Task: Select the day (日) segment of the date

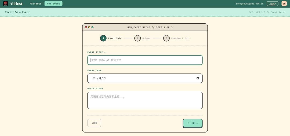Action: point(104,78)
